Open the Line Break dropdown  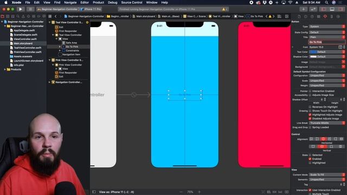327,123
